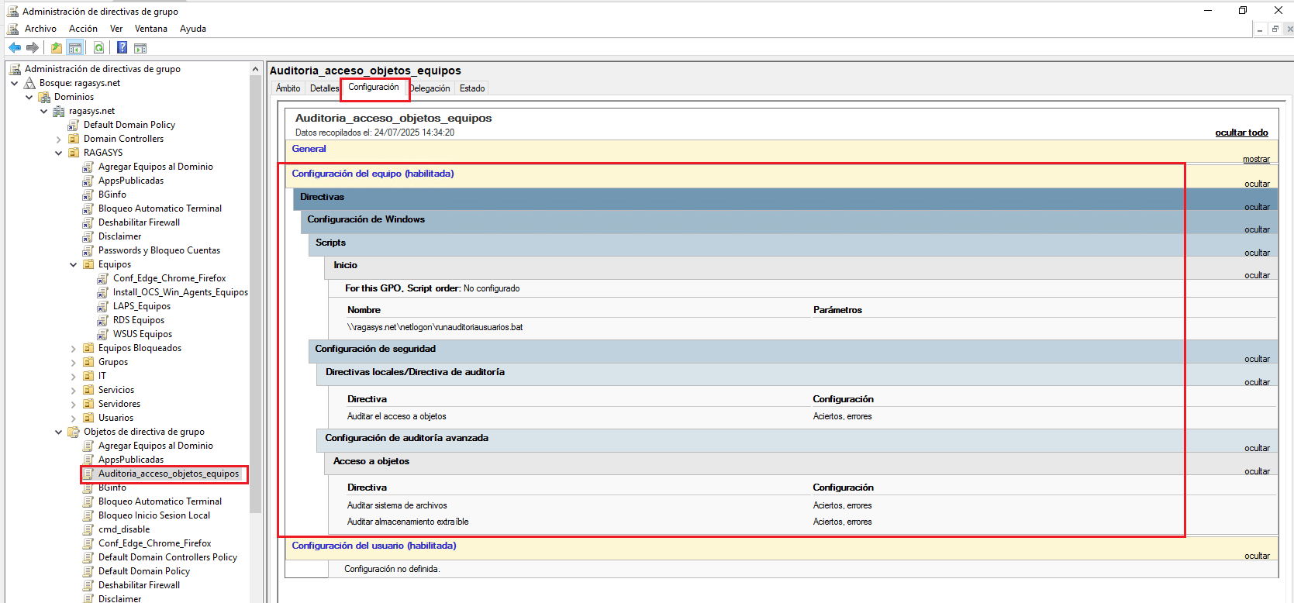Select Conf_Edge_Chrome_Firefox under Equipos

click(170, 278)
